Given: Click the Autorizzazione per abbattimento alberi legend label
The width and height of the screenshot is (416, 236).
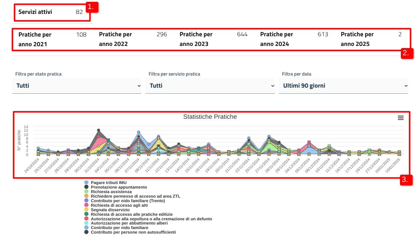Looking at the screenshot, I should (x=129, y=223).
